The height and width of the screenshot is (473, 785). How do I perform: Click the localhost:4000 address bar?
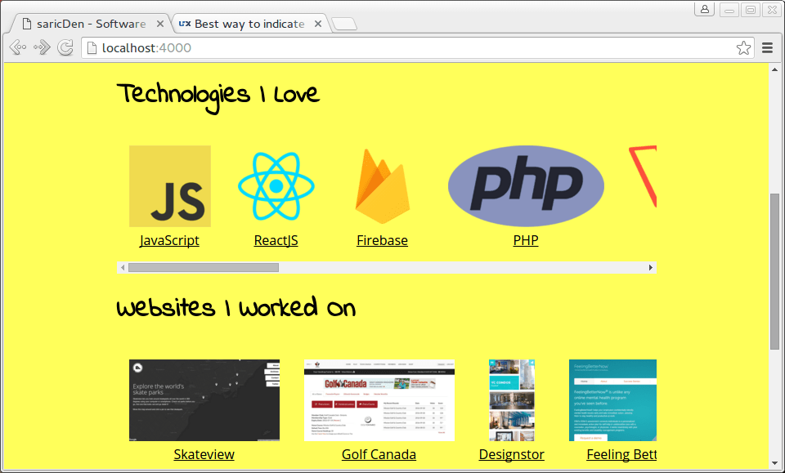click(418, 47)
